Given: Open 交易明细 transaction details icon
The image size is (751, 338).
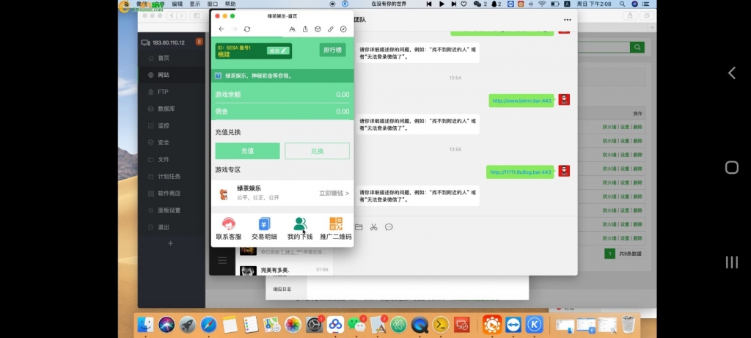Looking at the screenshot, I should point(264,228).
